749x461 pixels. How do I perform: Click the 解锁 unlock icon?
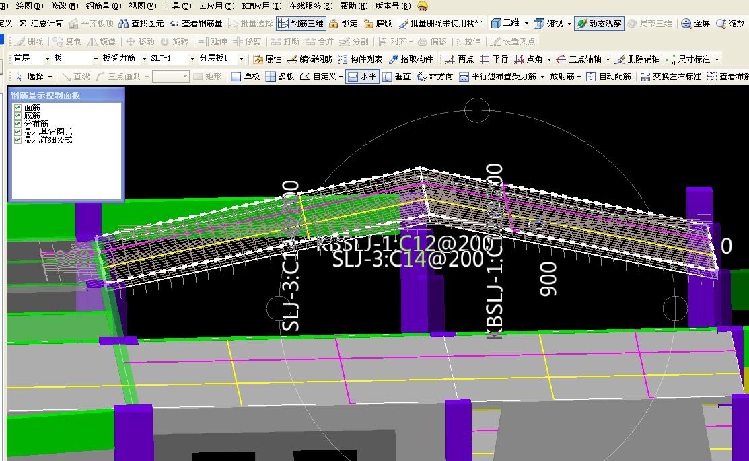point(368,24)
